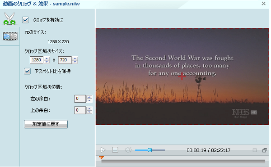Viewport: 271px width, 167px height.
Task: Click the 1280 X 720 original size text
Action: coord(58,42)
